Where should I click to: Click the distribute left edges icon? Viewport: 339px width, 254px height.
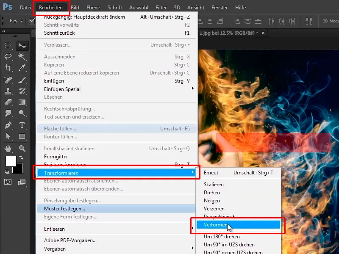click(272, 21)
